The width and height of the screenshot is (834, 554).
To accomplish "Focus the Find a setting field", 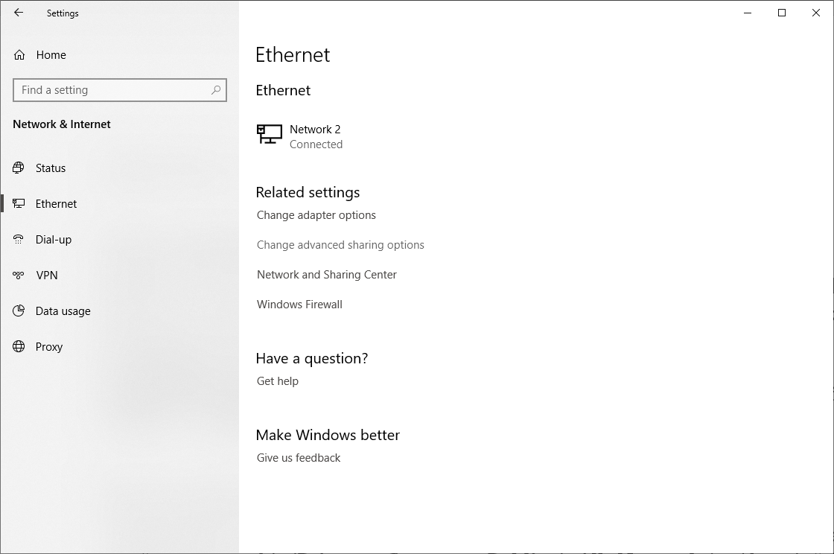I will pos(120,90).
